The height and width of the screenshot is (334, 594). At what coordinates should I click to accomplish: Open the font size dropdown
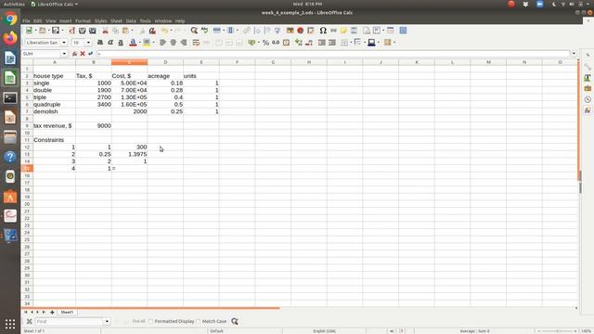pyautogui.click(x=88, y=43)
